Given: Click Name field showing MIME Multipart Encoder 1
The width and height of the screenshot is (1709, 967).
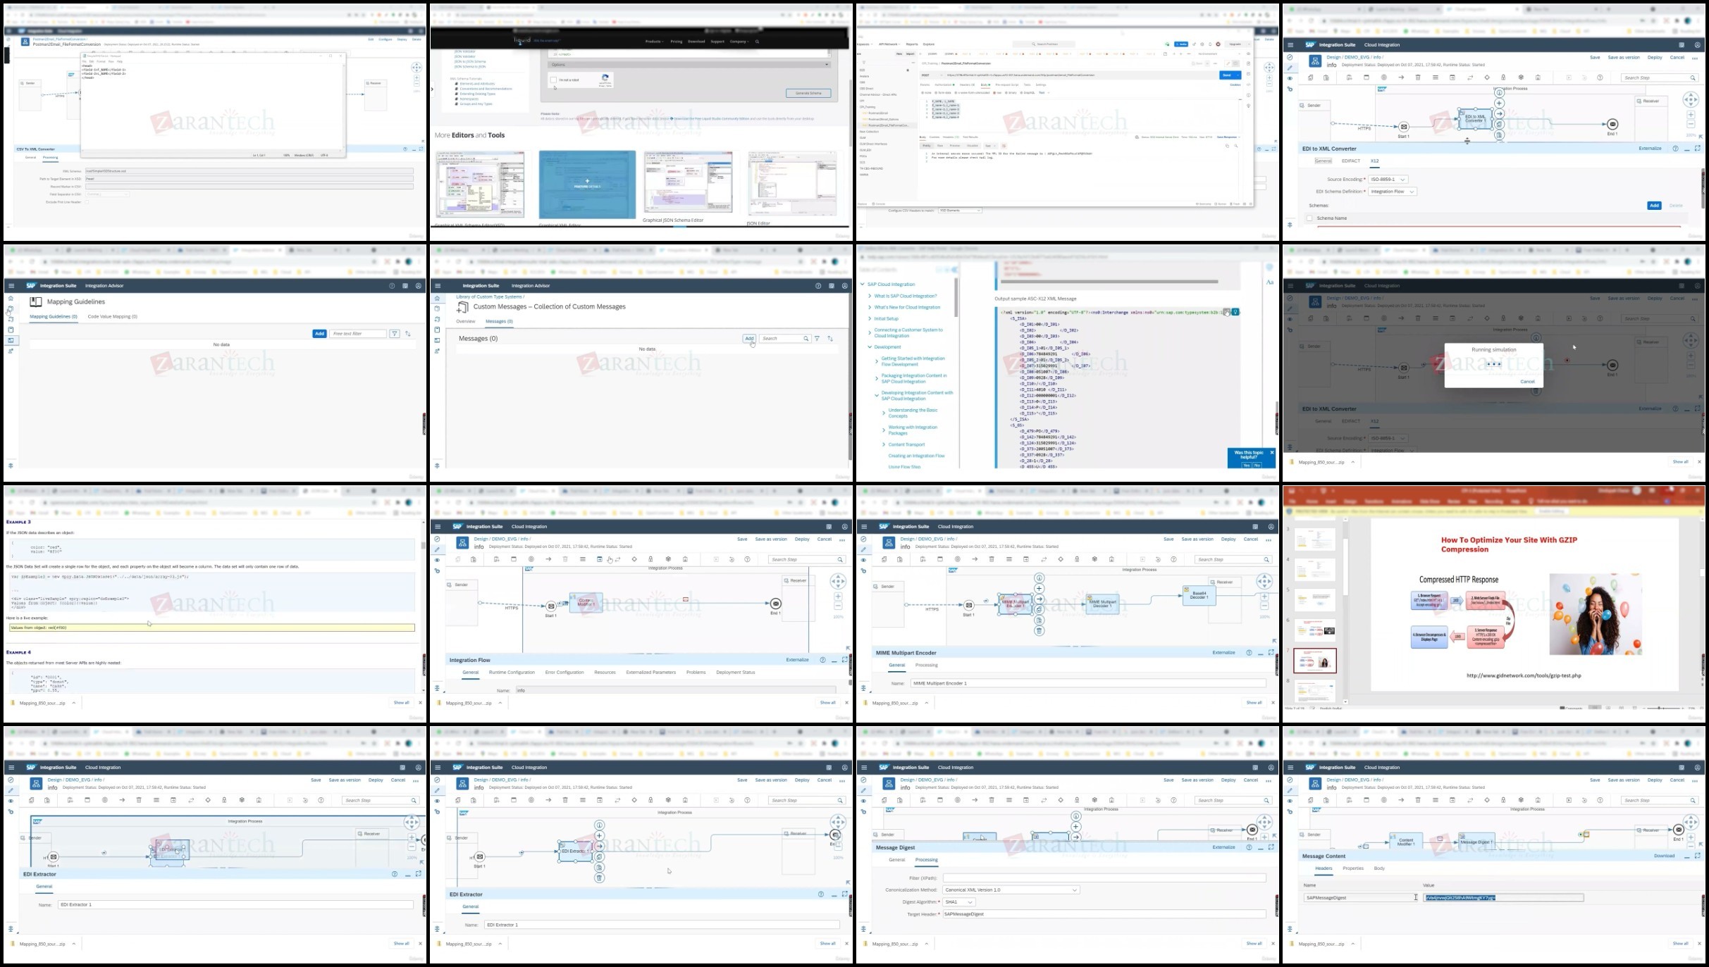Looking at the screenshot, I should [1088, 683].
